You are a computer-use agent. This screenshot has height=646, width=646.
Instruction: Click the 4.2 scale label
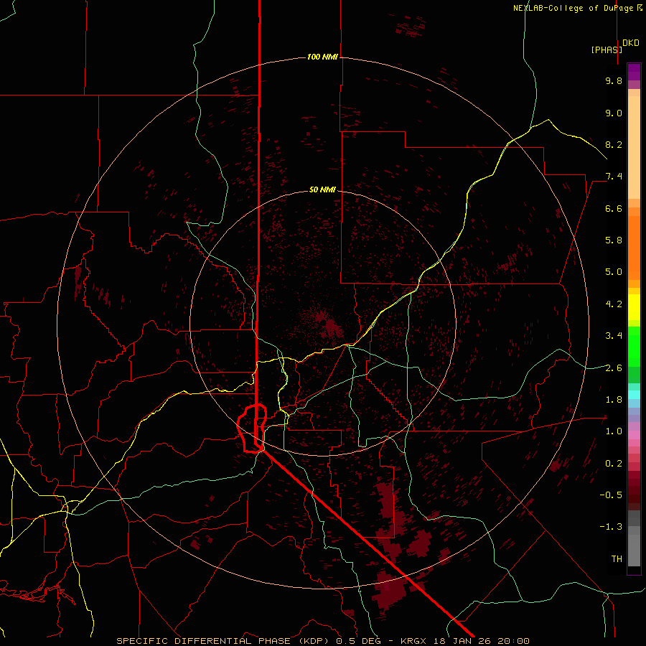[x=614, y=304]
